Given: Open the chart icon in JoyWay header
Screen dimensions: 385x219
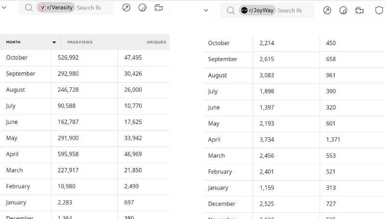Looking at the screenshot, I should tap(343, 11).
